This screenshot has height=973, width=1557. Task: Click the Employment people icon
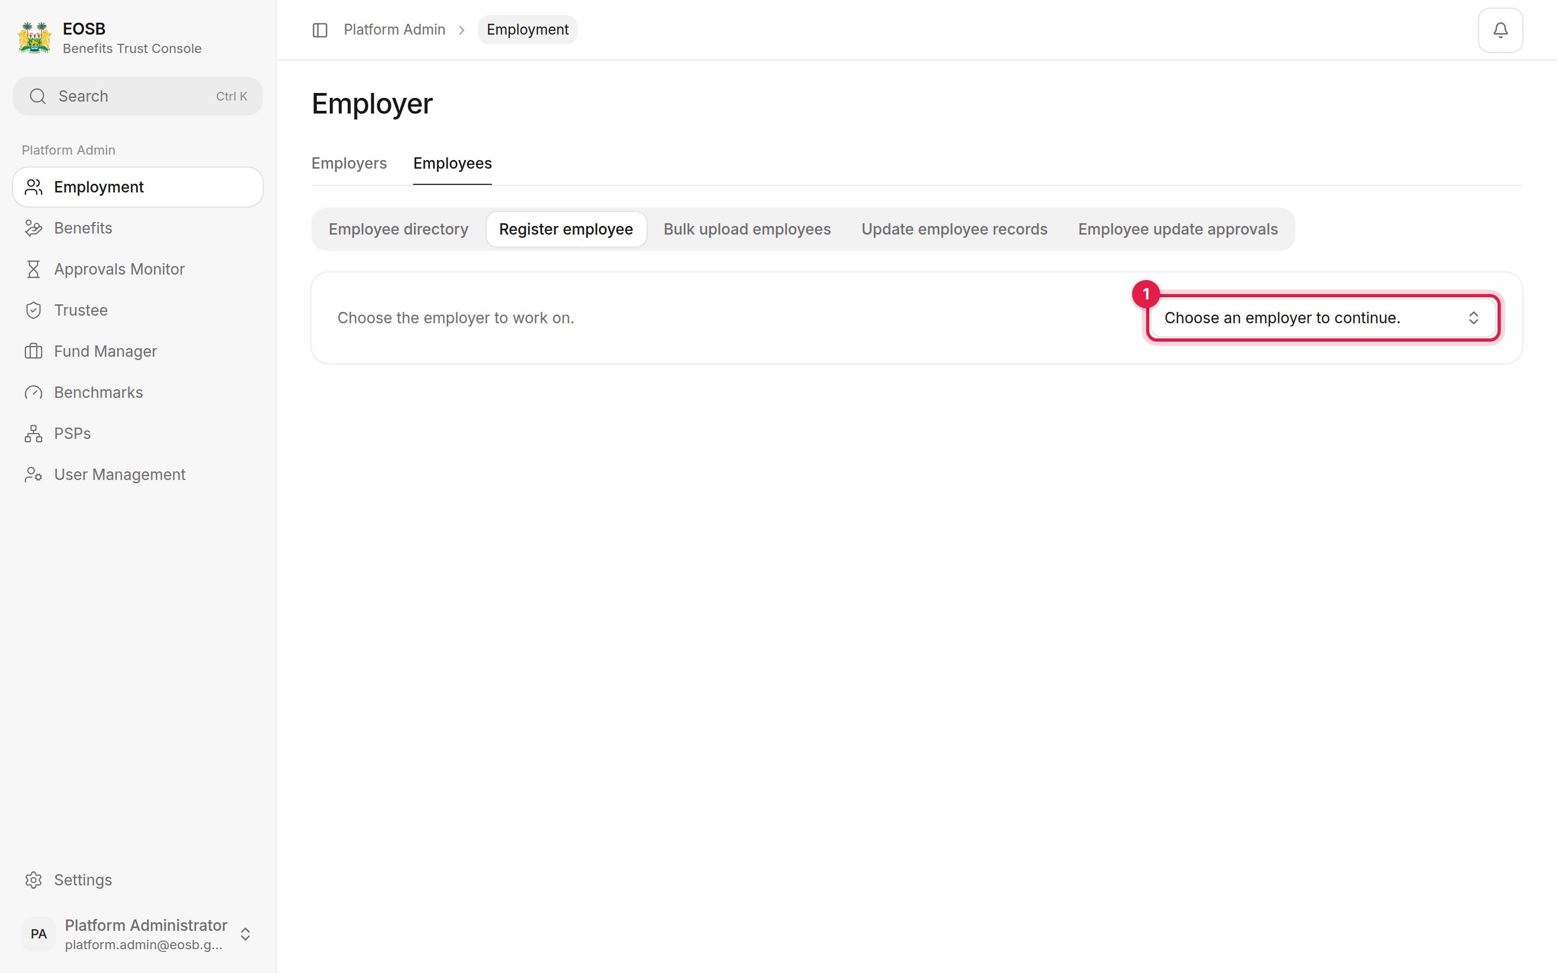coord(34,187)
